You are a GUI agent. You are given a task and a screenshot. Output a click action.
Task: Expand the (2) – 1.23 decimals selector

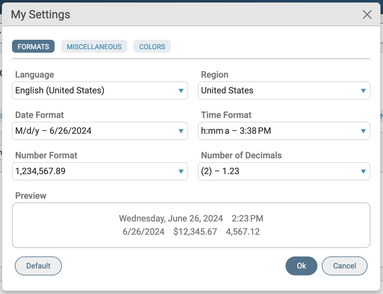pos(278,172)
